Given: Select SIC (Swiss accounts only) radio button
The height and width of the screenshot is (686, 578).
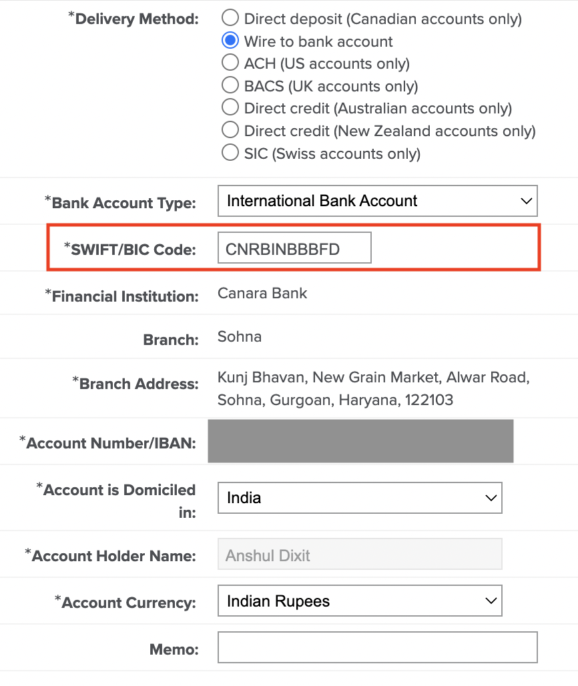Looking at the screenshot, I should (230, 153).
